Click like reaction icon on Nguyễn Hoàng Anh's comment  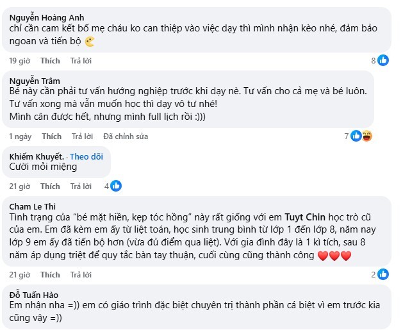pos(383,60)
